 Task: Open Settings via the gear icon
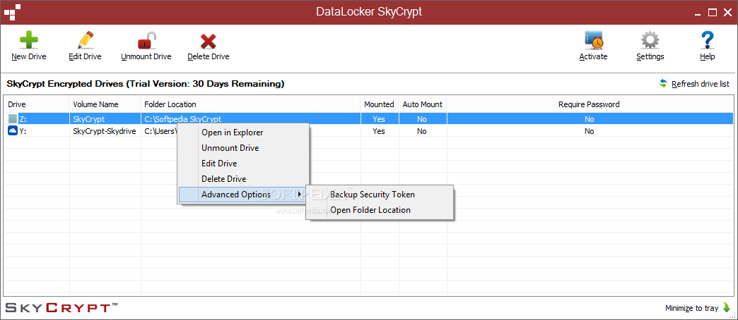(650, 40)
